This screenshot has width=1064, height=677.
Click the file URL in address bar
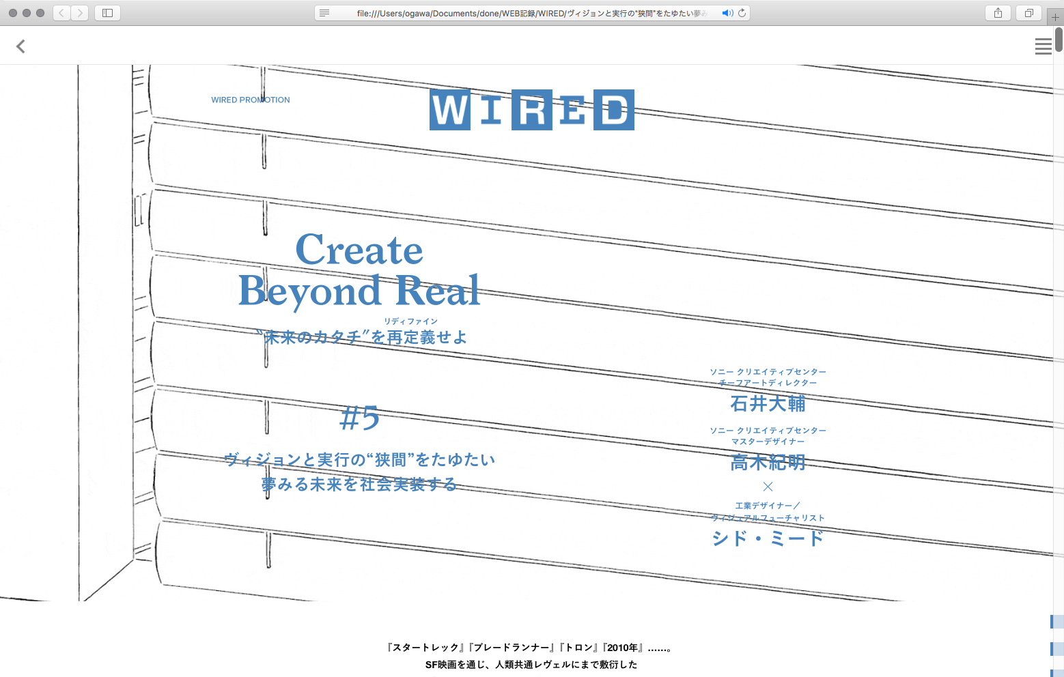531,13
